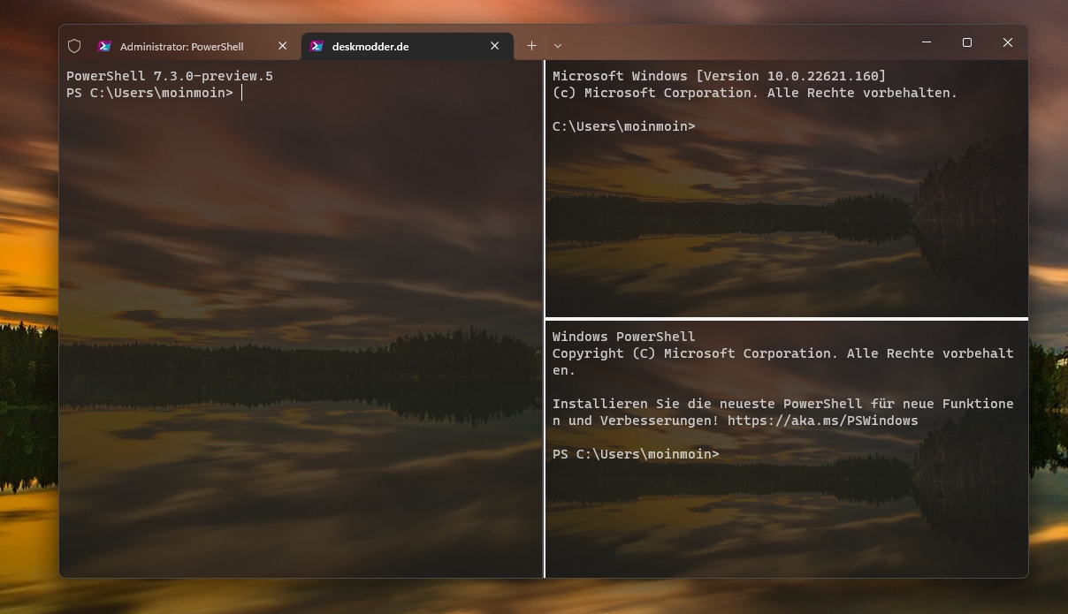Click the PowerShell icon on the Administrator tab
1068x614 pixels.
click(x=104, y=46)
